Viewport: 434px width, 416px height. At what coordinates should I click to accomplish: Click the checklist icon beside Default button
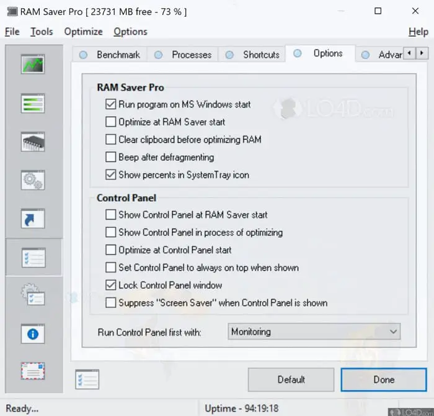click(x=87, y=379)
